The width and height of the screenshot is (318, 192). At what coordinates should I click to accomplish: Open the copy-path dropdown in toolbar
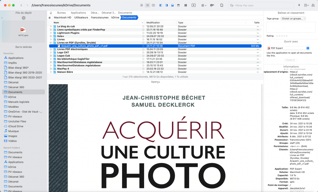point(306,5)
